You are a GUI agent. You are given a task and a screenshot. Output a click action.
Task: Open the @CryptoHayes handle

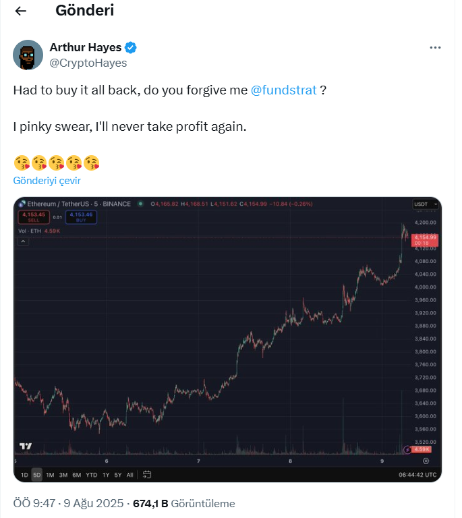[x=88, y=63]
